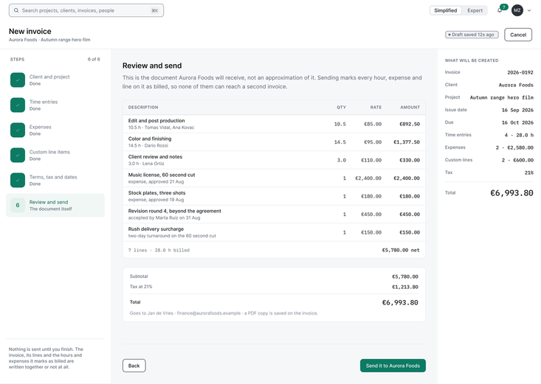Click the €5,780.00 net total
541x384 pixels.
click(x=401, y=251)
